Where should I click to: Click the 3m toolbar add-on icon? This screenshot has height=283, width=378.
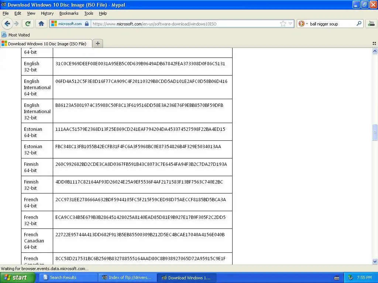[x=371, y=24]
